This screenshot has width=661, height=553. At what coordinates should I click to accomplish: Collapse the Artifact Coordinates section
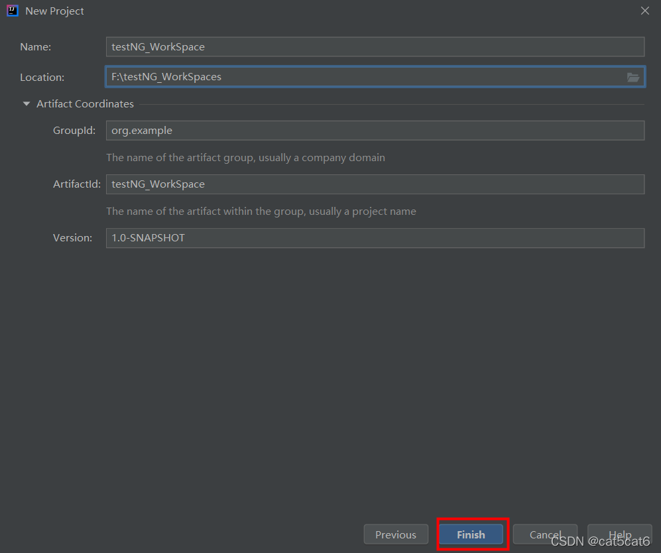26,103
